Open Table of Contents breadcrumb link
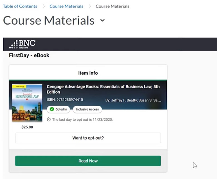217x179 pixels. (20, 6)
